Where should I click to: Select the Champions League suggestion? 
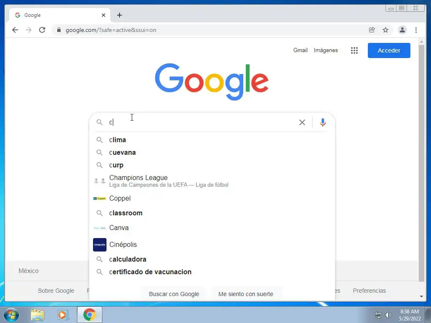point(212,181)
